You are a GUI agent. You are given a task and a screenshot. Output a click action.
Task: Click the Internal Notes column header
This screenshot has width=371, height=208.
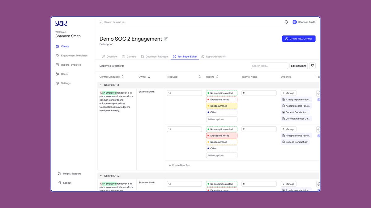pyautogui.click(x=249, y=77)
